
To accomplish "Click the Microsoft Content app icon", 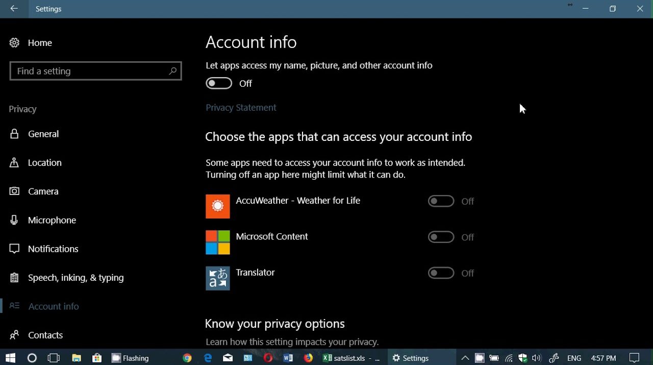I will click(x=218, y=242).
